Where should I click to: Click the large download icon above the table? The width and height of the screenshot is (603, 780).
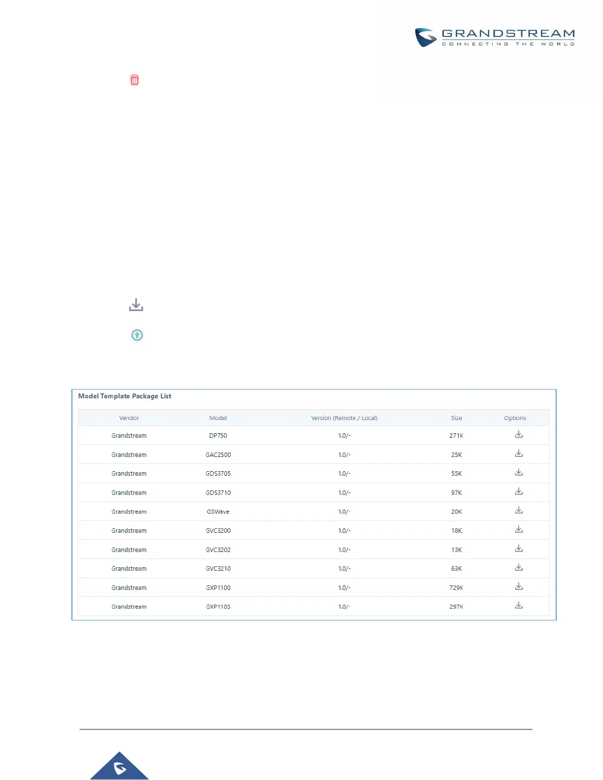tap(136, 305)
